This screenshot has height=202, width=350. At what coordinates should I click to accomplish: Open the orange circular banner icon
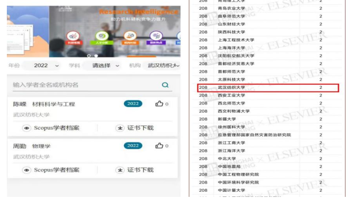pos(130,36)
